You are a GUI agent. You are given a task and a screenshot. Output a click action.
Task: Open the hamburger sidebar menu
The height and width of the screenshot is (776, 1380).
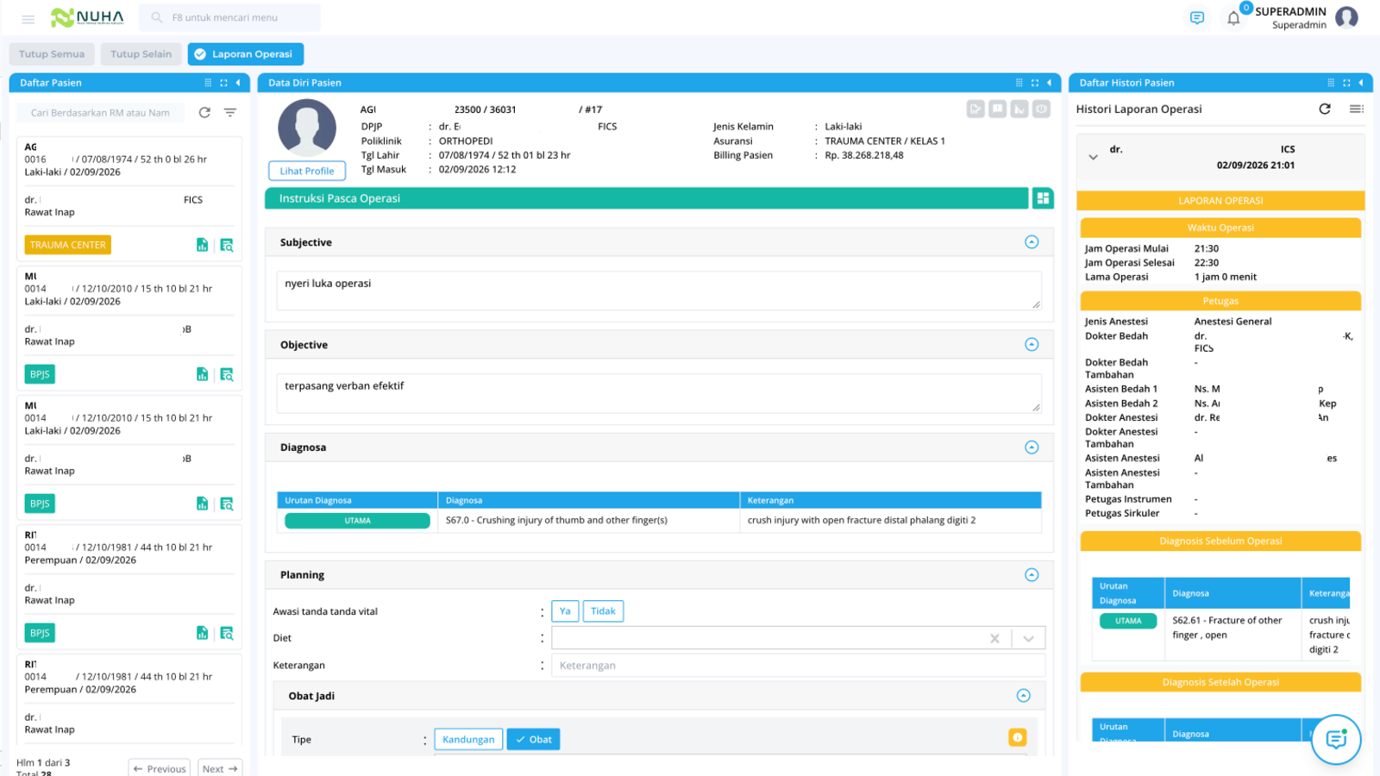tap(28, 18)
